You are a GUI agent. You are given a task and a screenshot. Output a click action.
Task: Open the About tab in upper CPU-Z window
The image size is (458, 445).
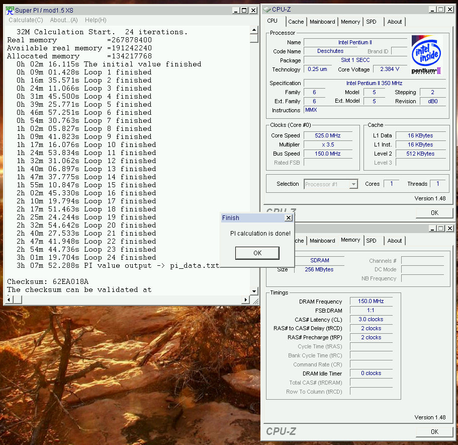point(394,22)
